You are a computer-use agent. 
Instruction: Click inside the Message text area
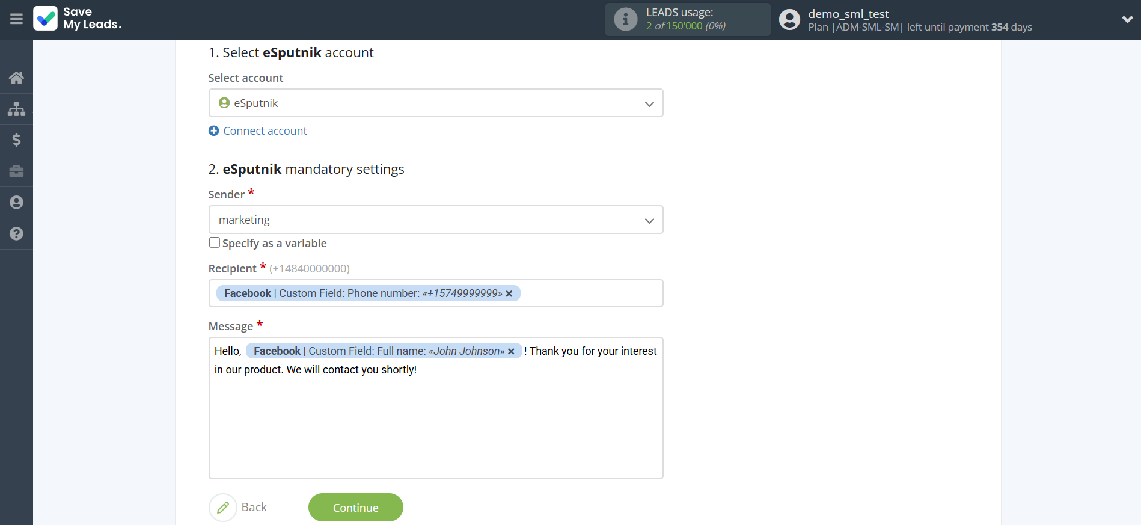pyautogui.click(x=435, y=427)
